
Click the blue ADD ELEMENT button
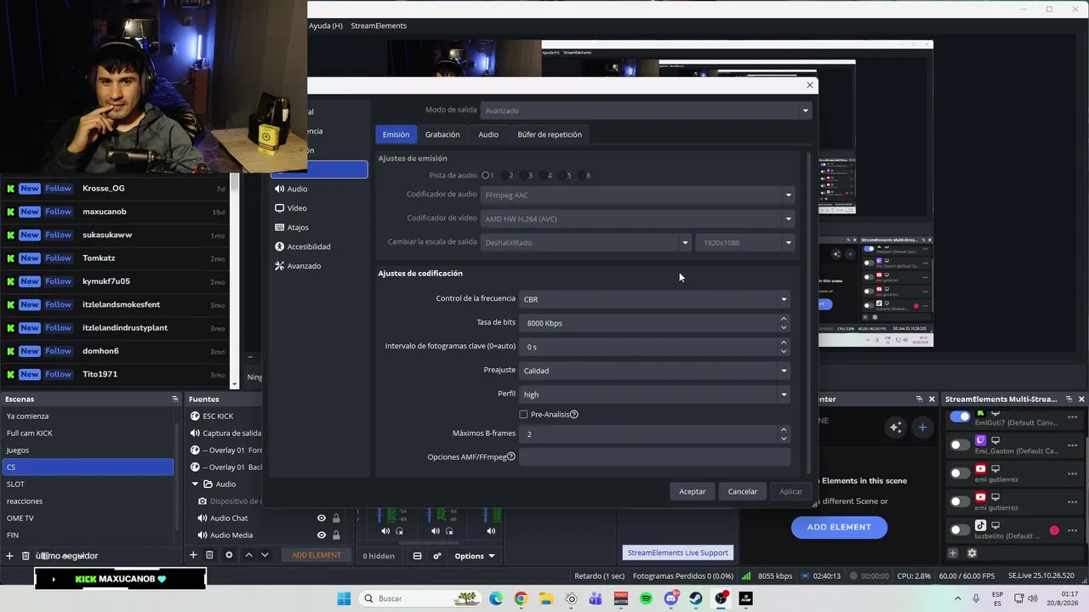pyautogui.click(x=839, y=527)
